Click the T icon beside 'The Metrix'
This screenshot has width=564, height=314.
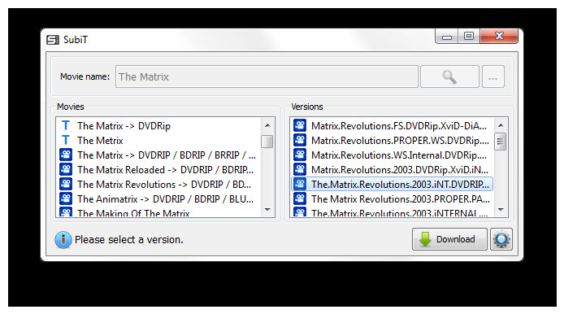point(66,140)
